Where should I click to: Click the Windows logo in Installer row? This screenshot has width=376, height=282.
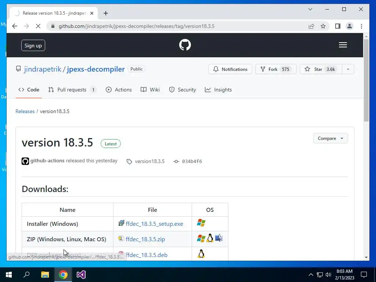(x=201, y=223)
